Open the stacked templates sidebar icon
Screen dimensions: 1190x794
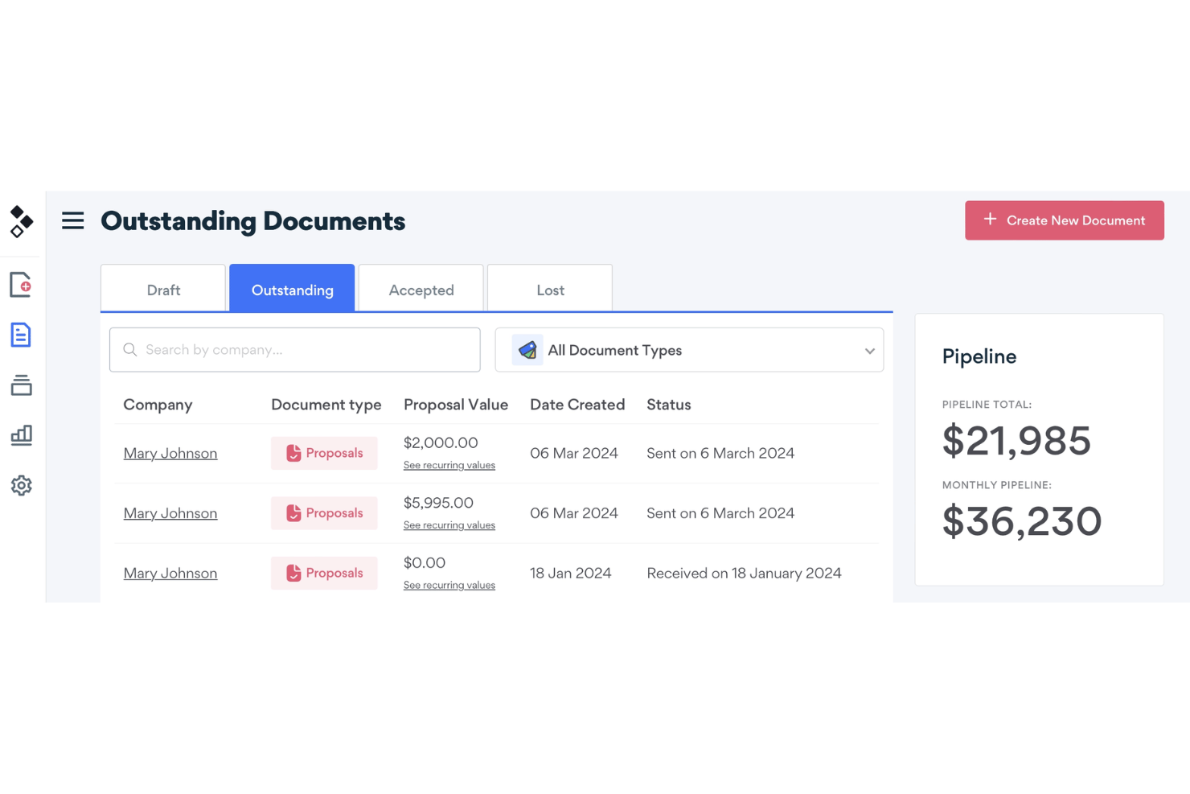22,385
